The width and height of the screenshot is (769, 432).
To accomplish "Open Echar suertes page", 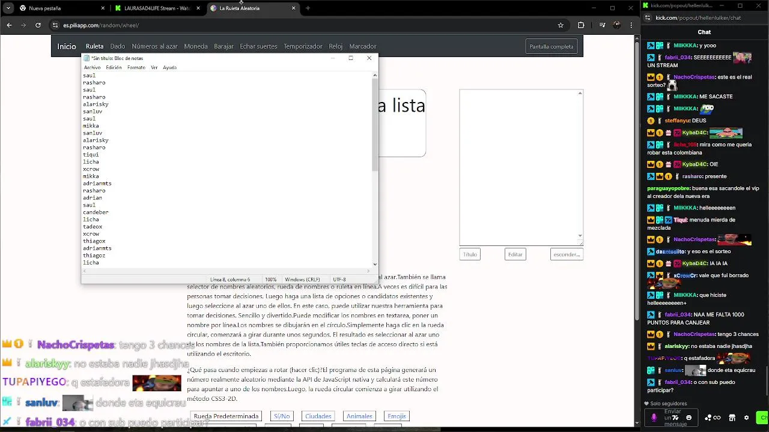I will coord(258,46).
